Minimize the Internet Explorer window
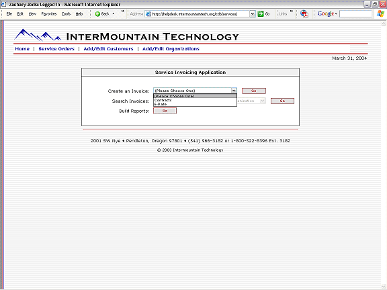This screenshot has height=290, width=387. tap(367, 4)
